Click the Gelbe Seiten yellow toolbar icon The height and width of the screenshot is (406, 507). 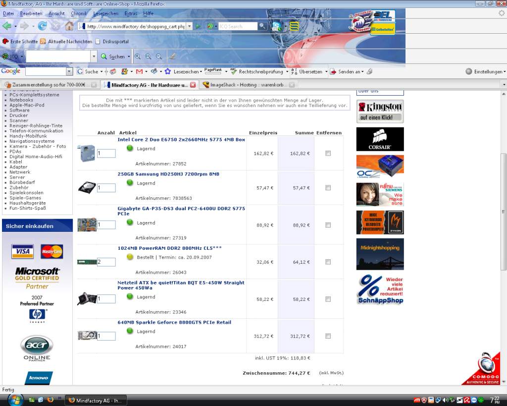(294, 26)
